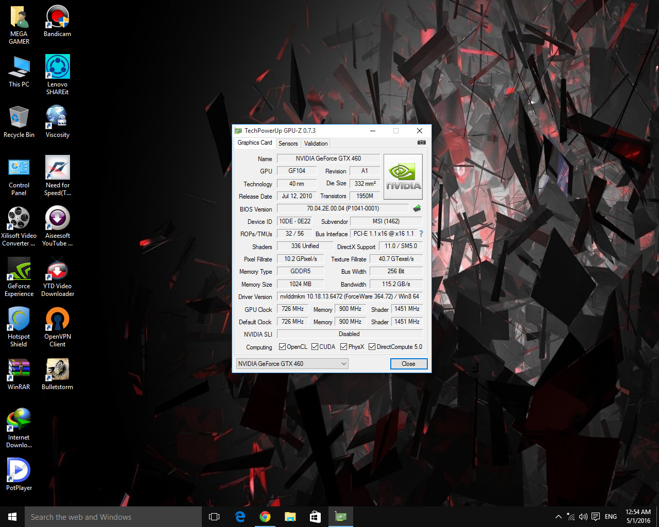The image size is (659, 527).
Task: Open the GeForce Experience desktop icon
Action: tap(19, 277)
